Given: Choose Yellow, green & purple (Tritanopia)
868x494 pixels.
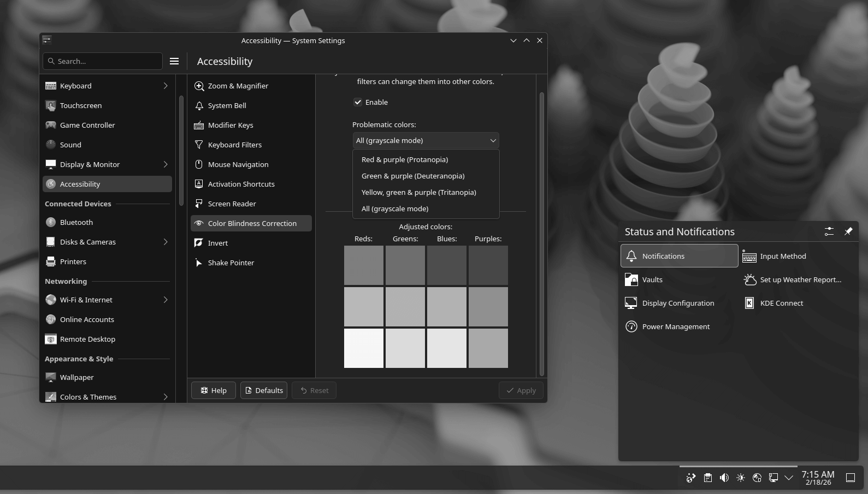Looking at the screenshot, I should point(418,192).
